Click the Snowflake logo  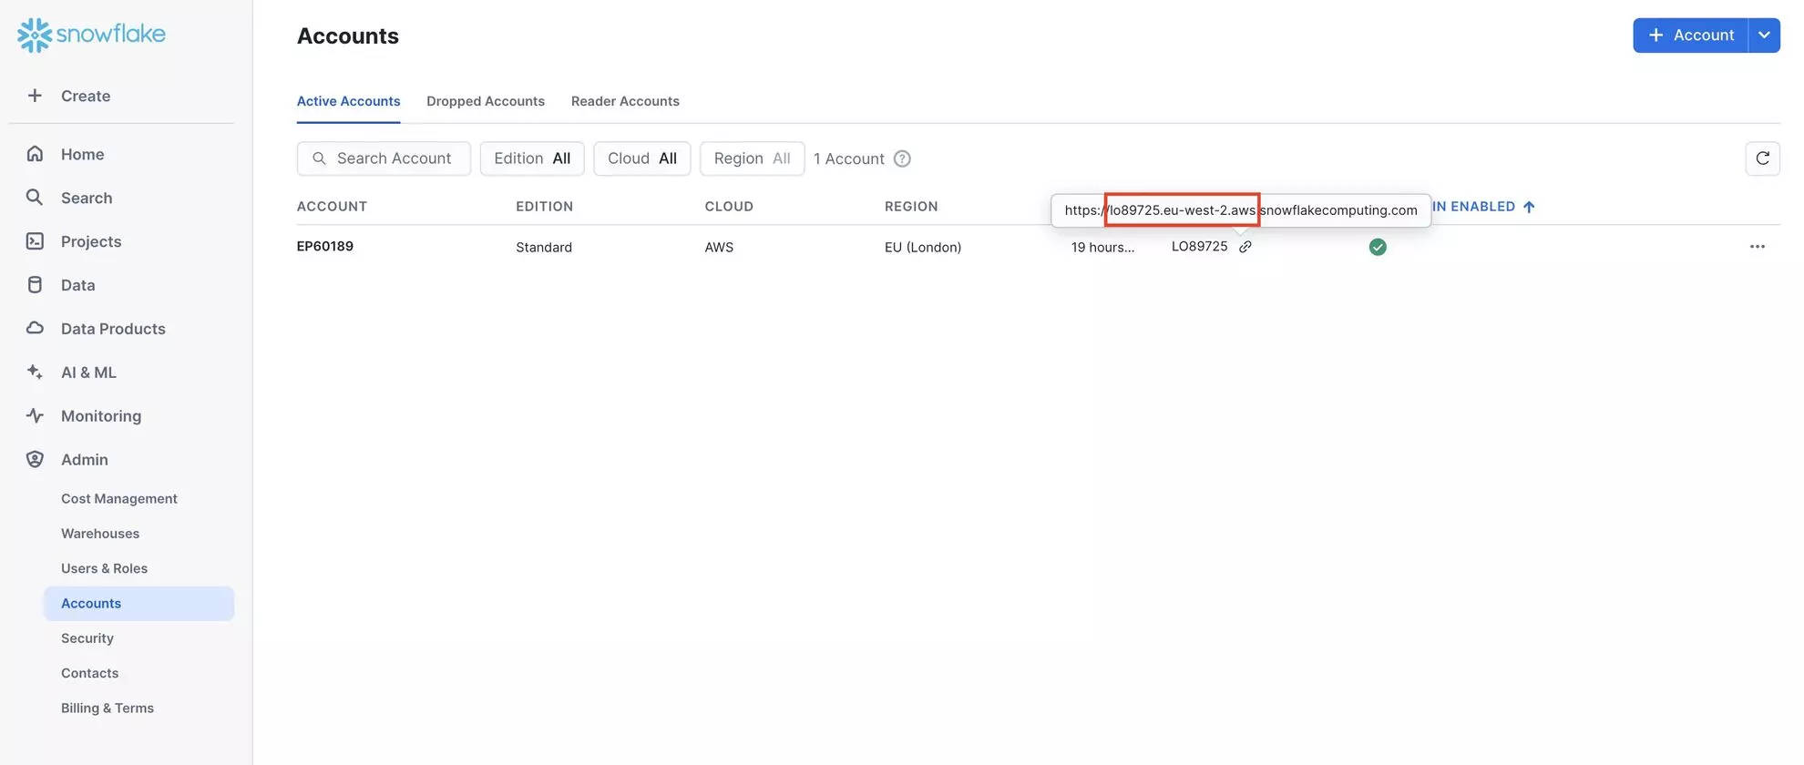coord(91,35)
